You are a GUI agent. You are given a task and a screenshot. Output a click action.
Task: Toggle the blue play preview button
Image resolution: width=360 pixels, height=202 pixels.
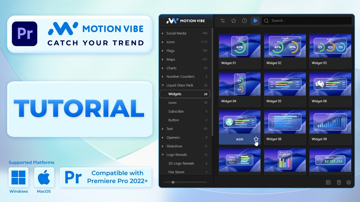click(255, 21)
